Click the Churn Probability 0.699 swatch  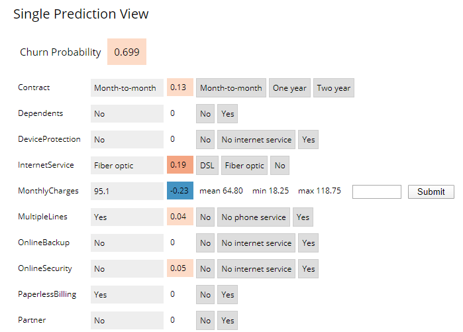point(127,52)
